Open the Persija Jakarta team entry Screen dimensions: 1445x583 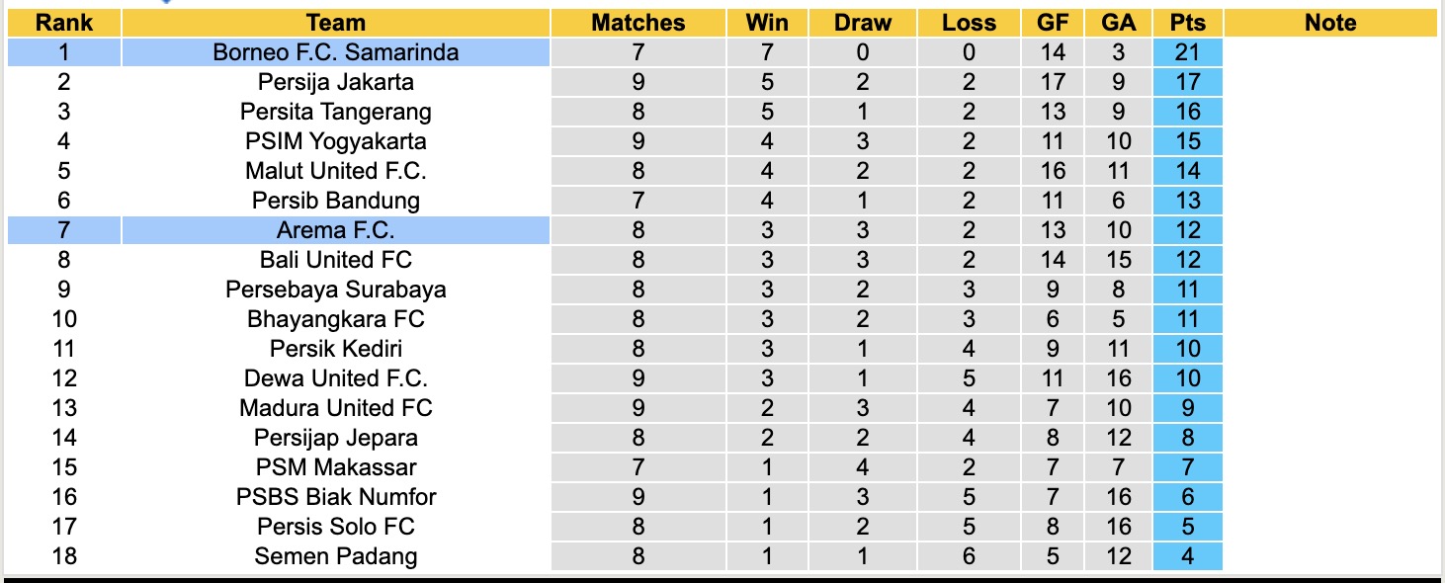pyautogui.click(x=336, y=82)
